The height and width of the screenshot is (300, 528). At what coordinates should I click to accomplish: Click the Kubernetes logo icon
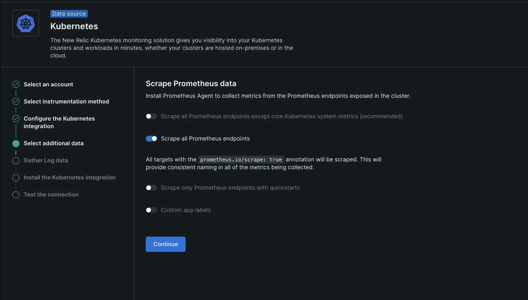[x=26, y=23]
